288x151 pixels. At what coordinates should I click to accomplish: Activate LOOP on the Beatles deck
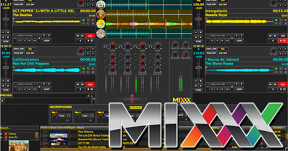(46, 41)
